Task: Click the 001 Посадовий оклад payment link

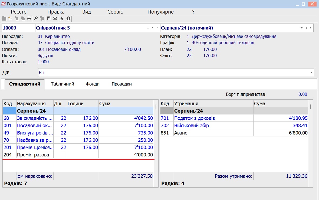Action: tap(59, 50)
